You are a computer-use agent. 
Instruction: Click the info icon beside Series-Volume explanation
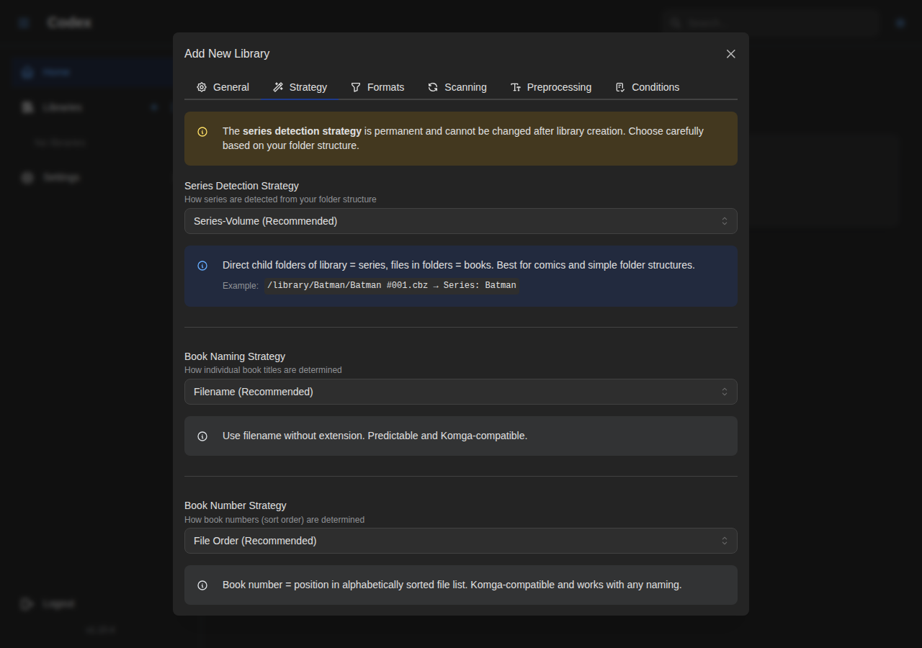point(202,266)
